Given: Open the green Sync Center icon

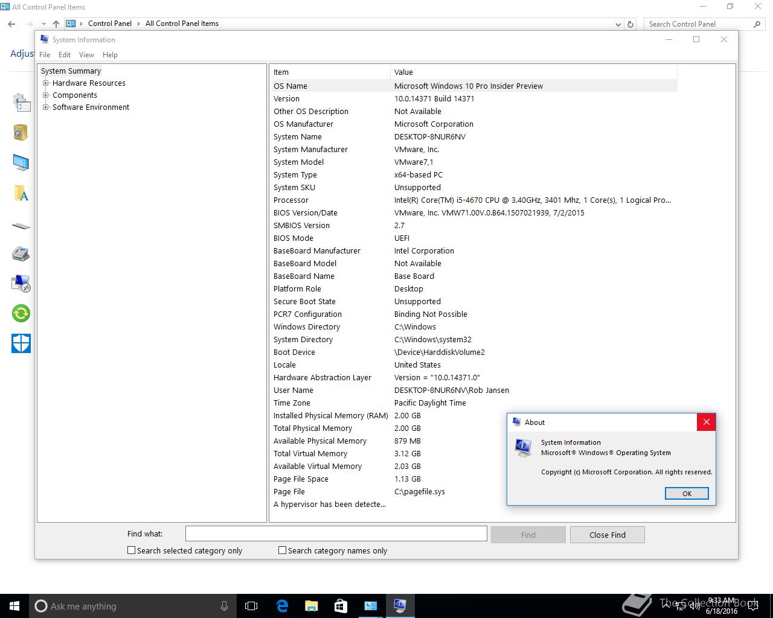Looking at the screenshot, I should pos(21,313).
